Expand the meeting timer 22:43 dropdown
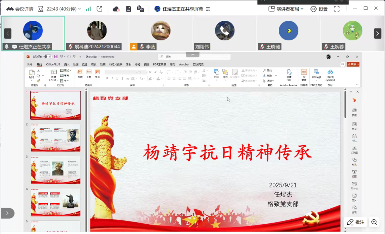Screen dimensions: 385x234 pyautogui.click(x=79, y=9)
